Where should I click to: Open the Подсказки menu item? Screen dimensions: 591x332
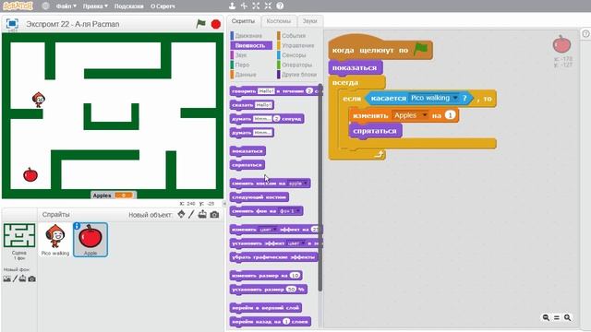pyautogui.click(x=129, y=6)
